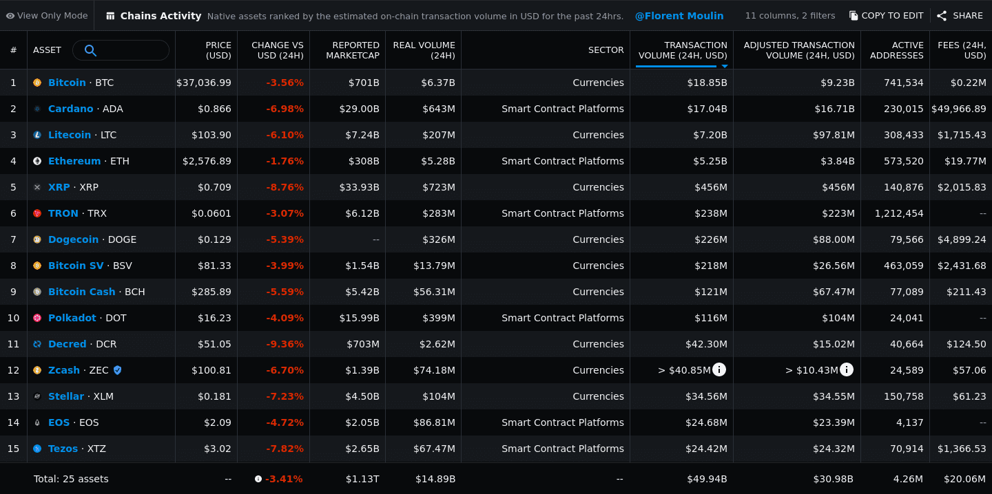Sort the table by ACTIVE ADDRESSES header

point(896,50)
